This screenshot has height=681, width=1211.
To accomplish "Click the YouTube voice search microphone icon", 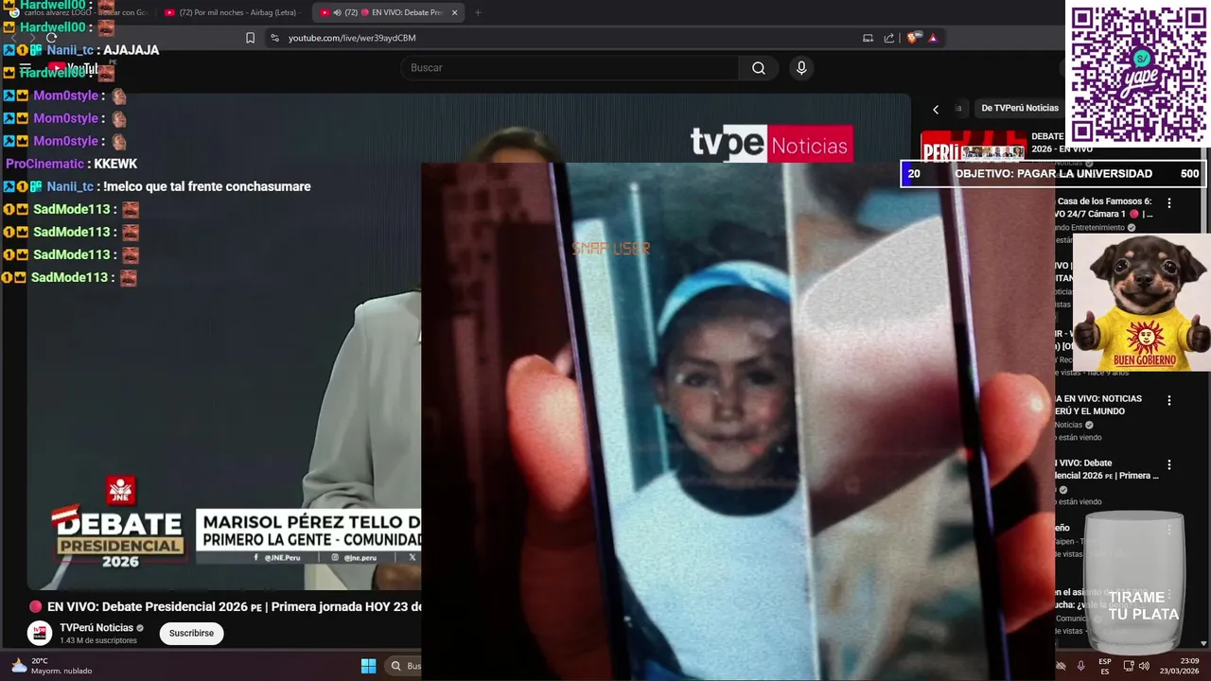I will coord(801,68).
